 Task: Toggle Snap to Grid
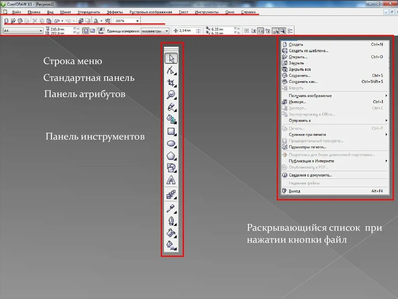click(246, 31)
